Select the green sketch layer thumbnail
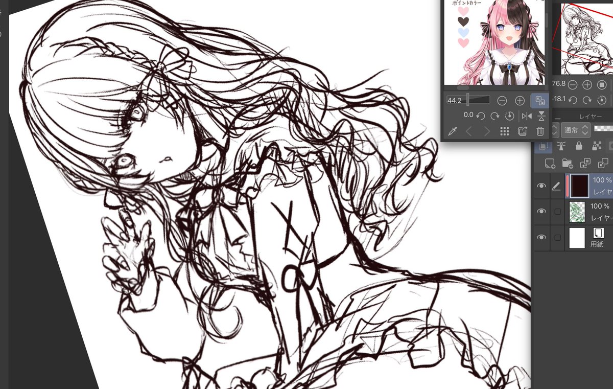The image size is (613, 389). (x=577, y=212)
